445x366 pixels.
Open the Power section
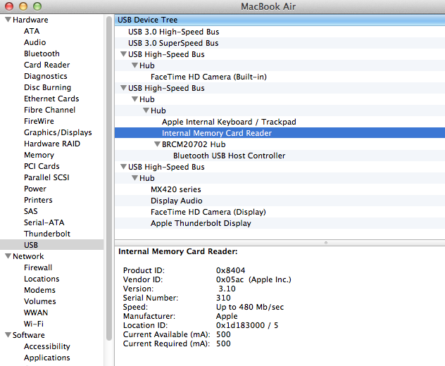[x=35, y=189]
